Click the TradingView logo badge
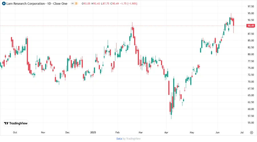This screenshot has height=142, width=257. [x=16, y=123]
